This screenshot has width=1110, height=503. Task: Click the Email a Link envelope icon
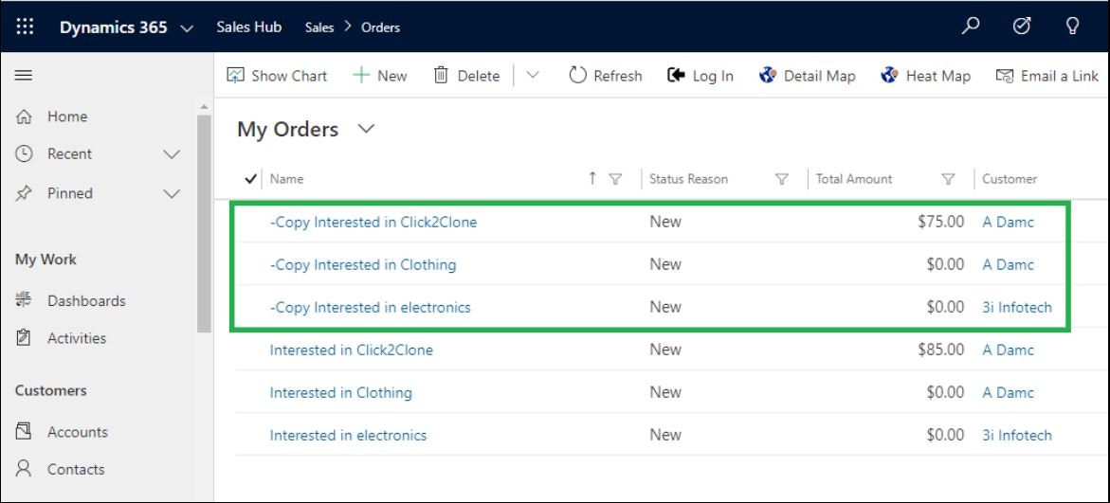click(x=1005, y=75)
